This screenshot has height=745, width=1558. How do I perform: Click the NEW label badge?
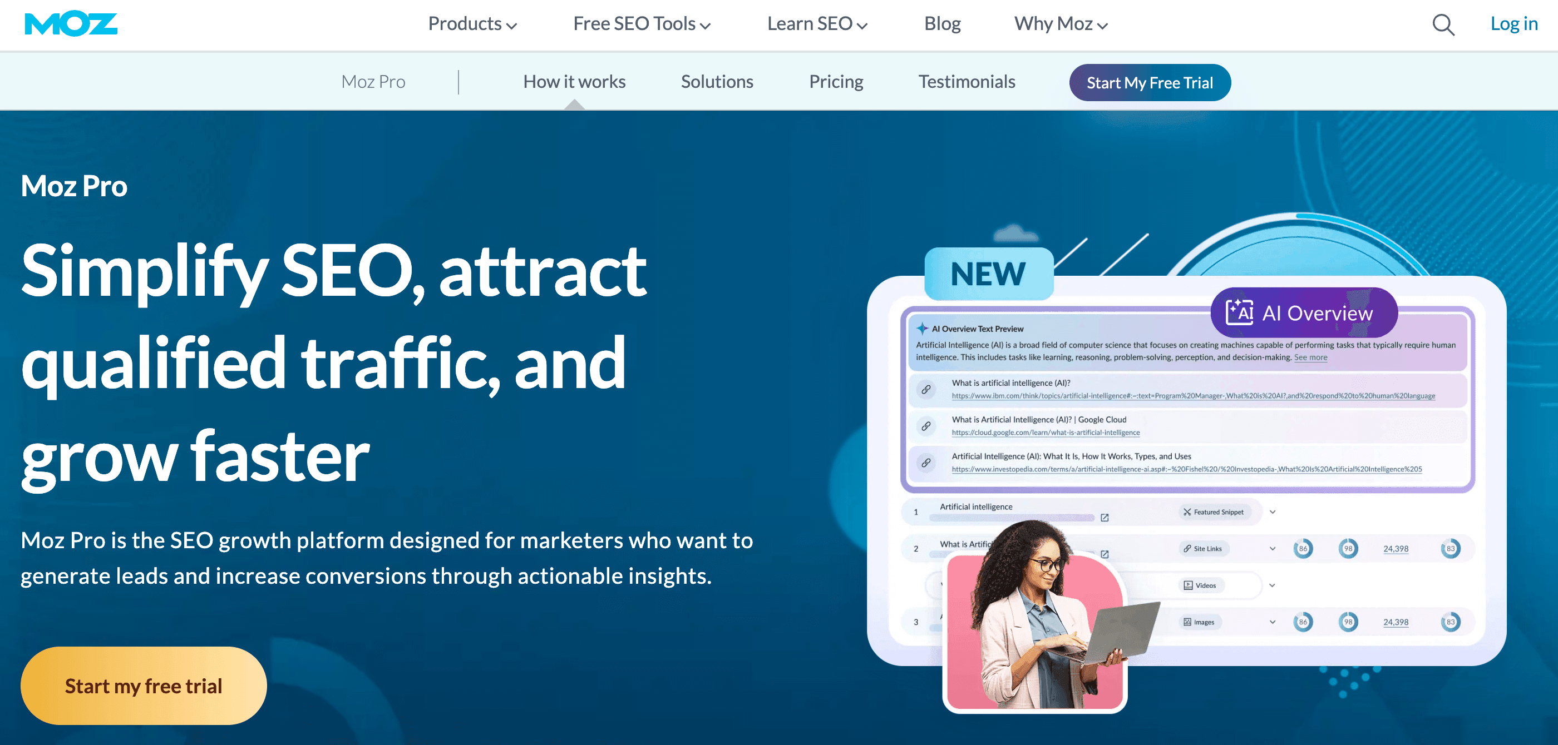[x=988, y=274]
